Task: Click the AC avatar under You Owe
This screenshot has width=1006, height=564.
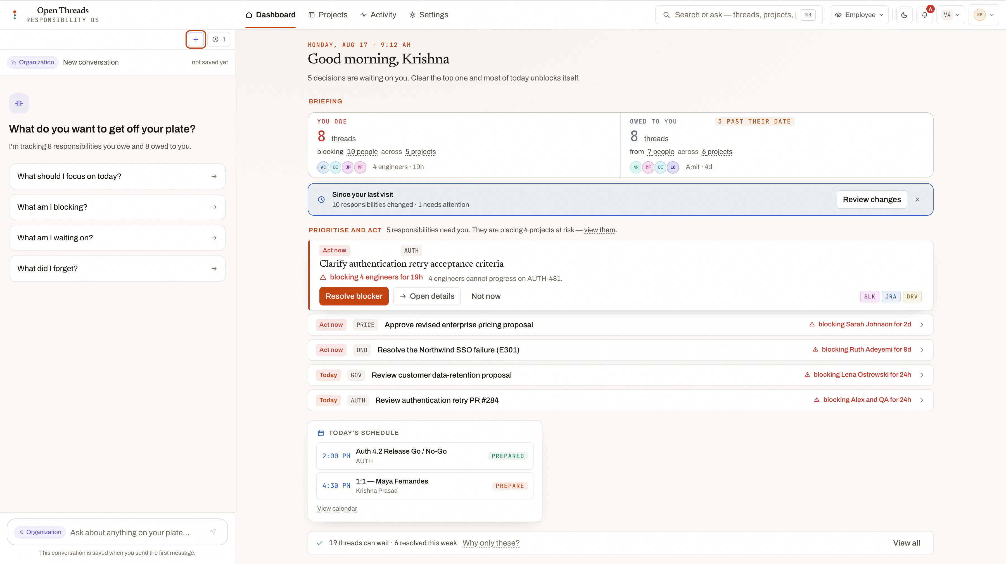Action: point(323,167)
